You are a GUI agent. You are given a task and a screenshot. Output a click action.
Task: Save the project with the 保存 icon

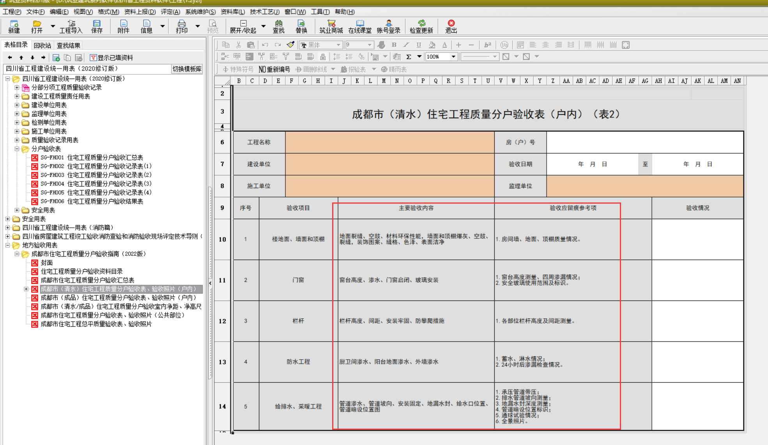(97, 26)
